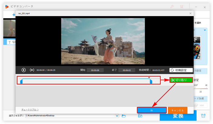Select the right blue trim handle
The image size is (213, 124).
coord(151,81)
